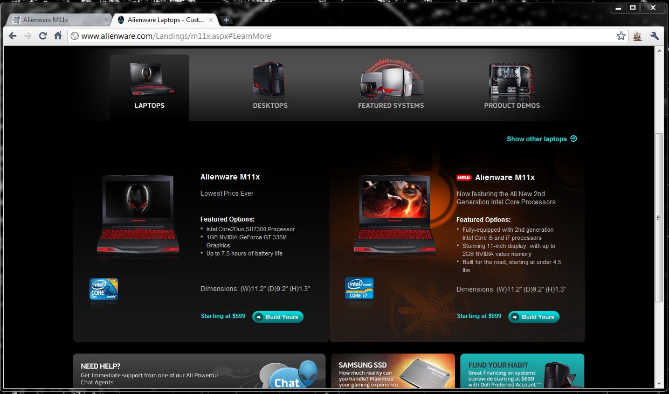This screenshot has height=394, width=669.
Task: Click the Intel Core i7 badge
Action: (x=360, y=289)
